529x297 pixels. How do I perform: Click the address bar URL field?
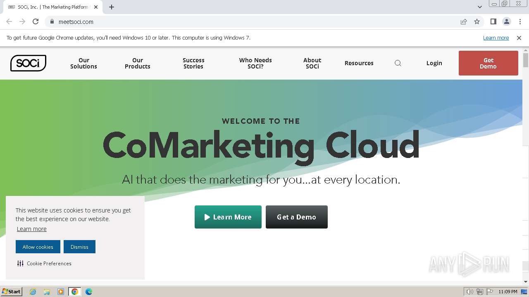point(248,21)
